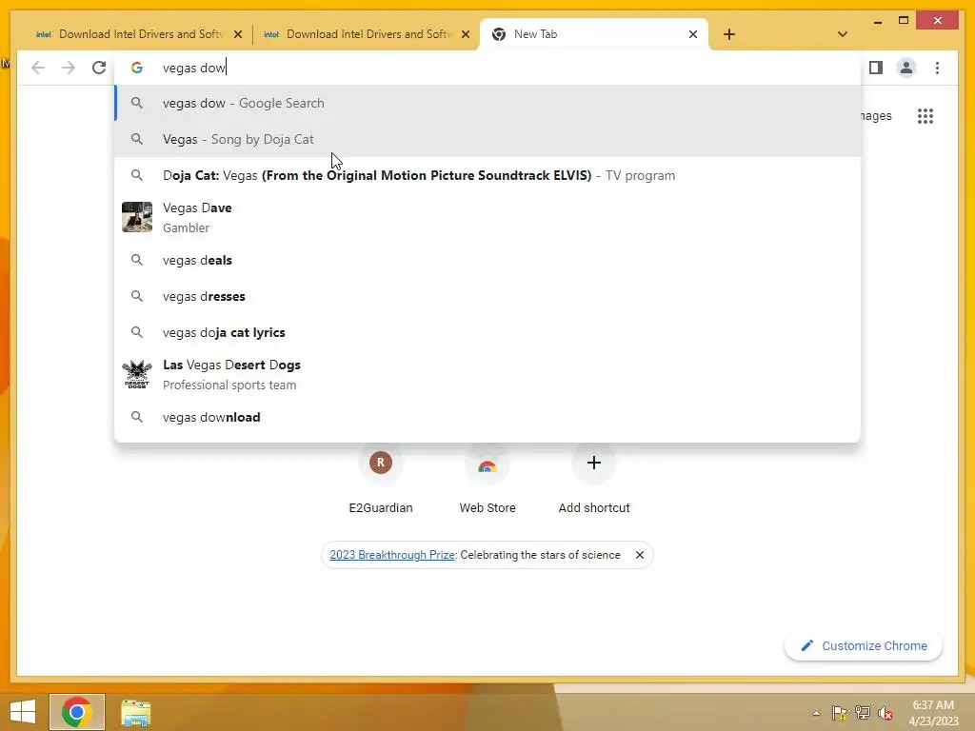Click the Desert Dogs team logo
Viewport: 975px width, 731px height.
tap(137, 374)
